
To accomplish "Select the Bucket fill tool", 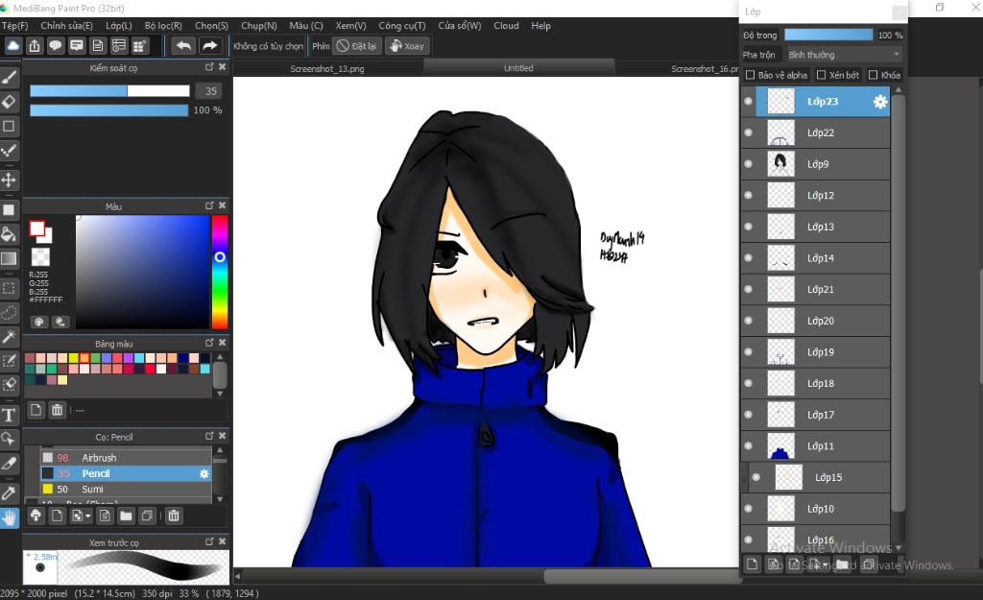I will 9,234.
